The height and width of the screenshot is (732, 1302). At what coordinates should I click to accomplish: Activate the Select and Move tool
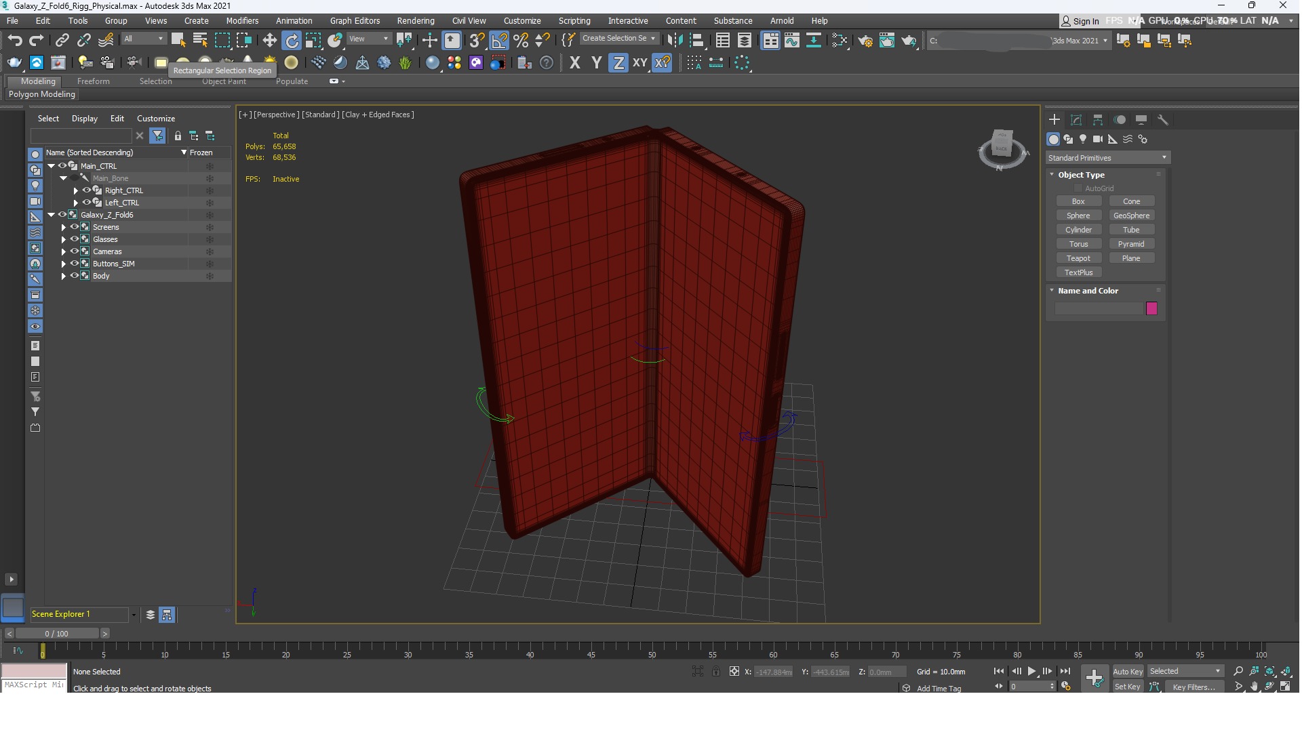point(269,41)
